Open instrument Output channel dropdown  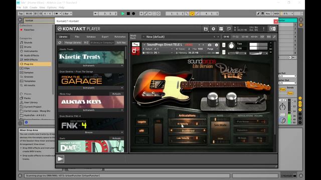(157, 49)
